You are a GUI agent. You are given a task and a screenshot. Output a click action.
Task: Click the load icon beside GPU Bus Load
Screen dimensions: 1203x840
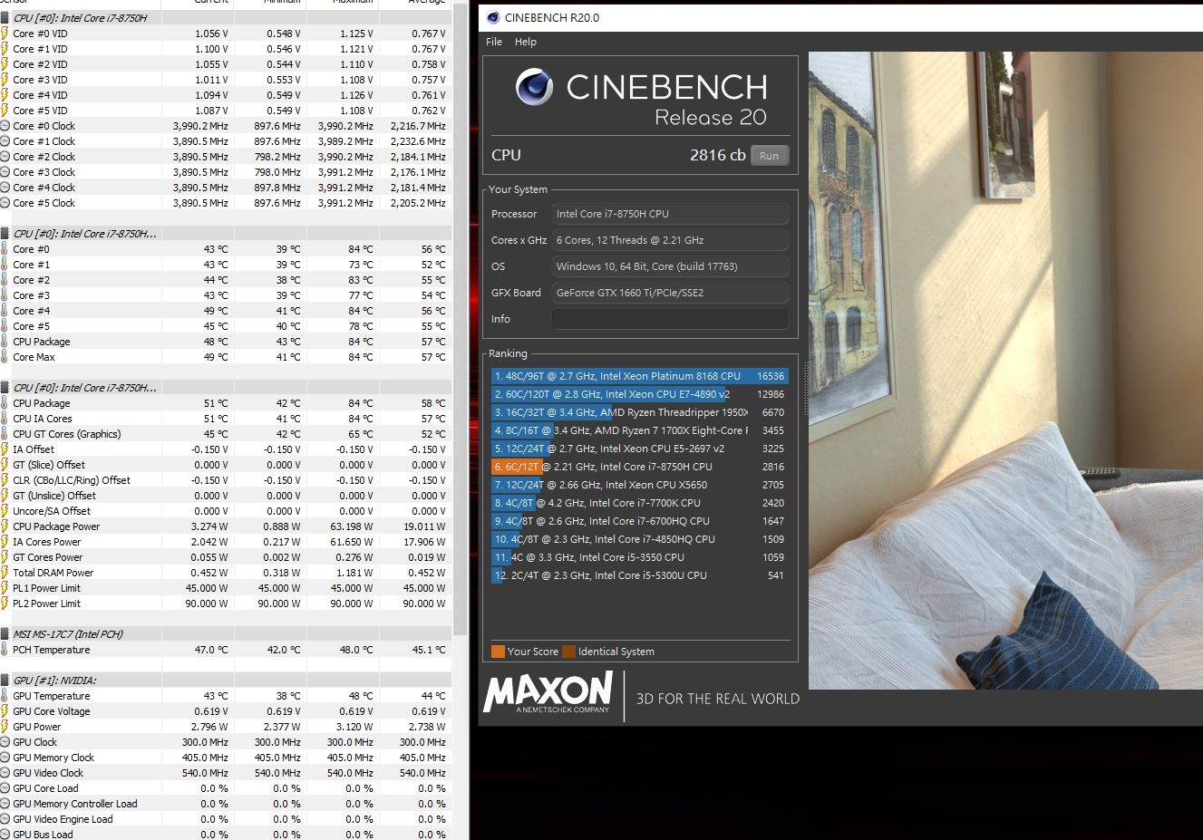pos(5,835)
